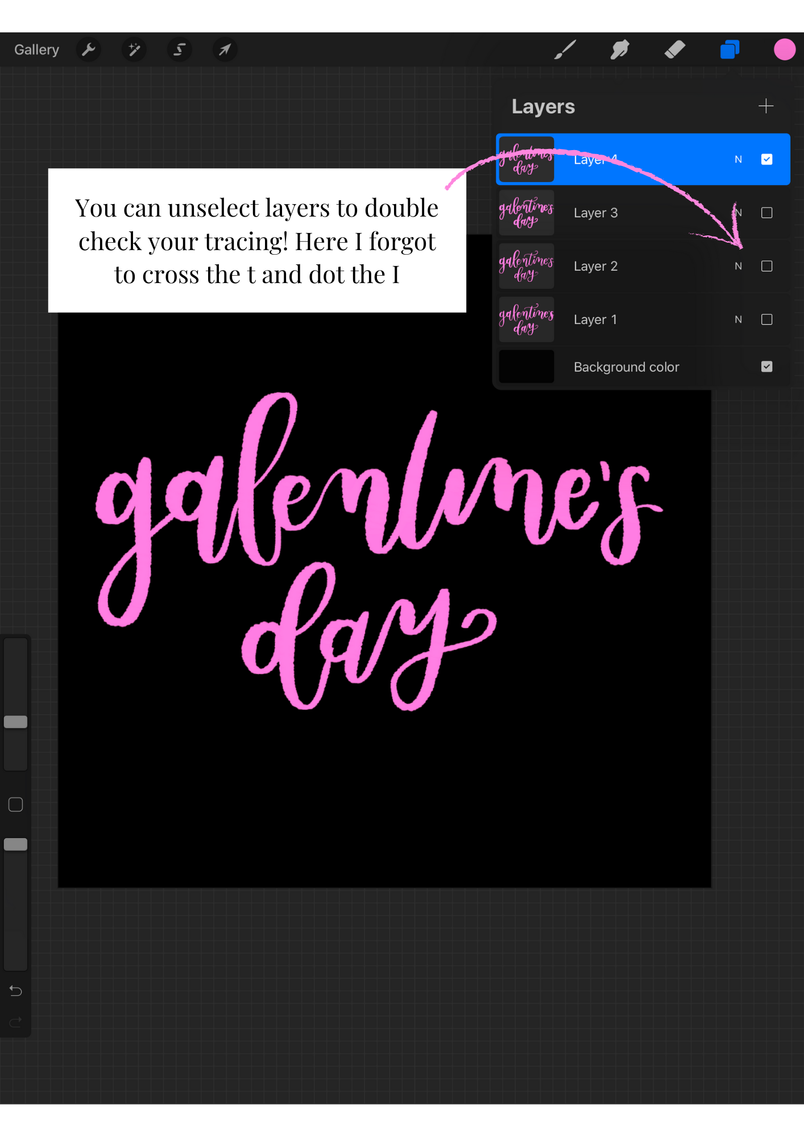Screen dimensions: 804x1137
Task: Tap the undo arrow
Action: point(16,991)
